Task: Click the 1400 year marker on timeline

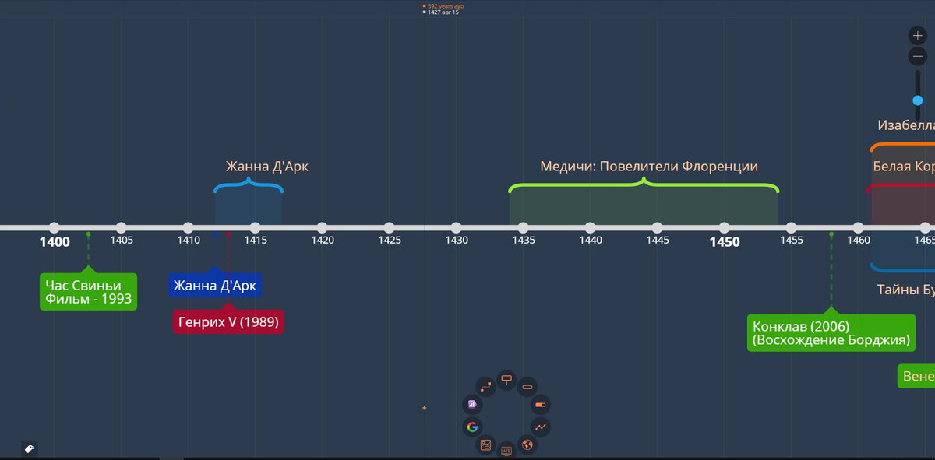Action: tap(54, 227)
